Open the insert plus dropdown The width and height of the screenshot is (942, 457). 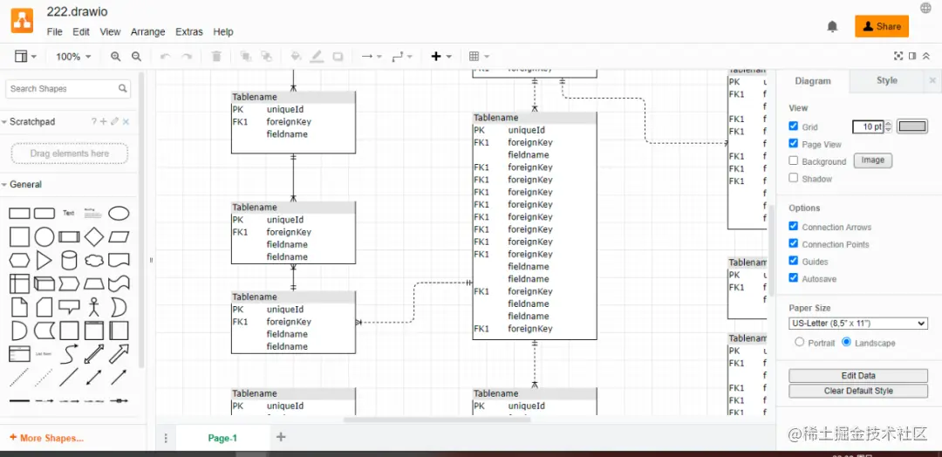coord(441,57)
